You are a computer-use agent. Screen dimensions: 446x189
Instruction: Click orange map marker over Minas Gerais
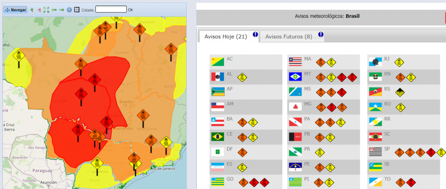[143, 116]
